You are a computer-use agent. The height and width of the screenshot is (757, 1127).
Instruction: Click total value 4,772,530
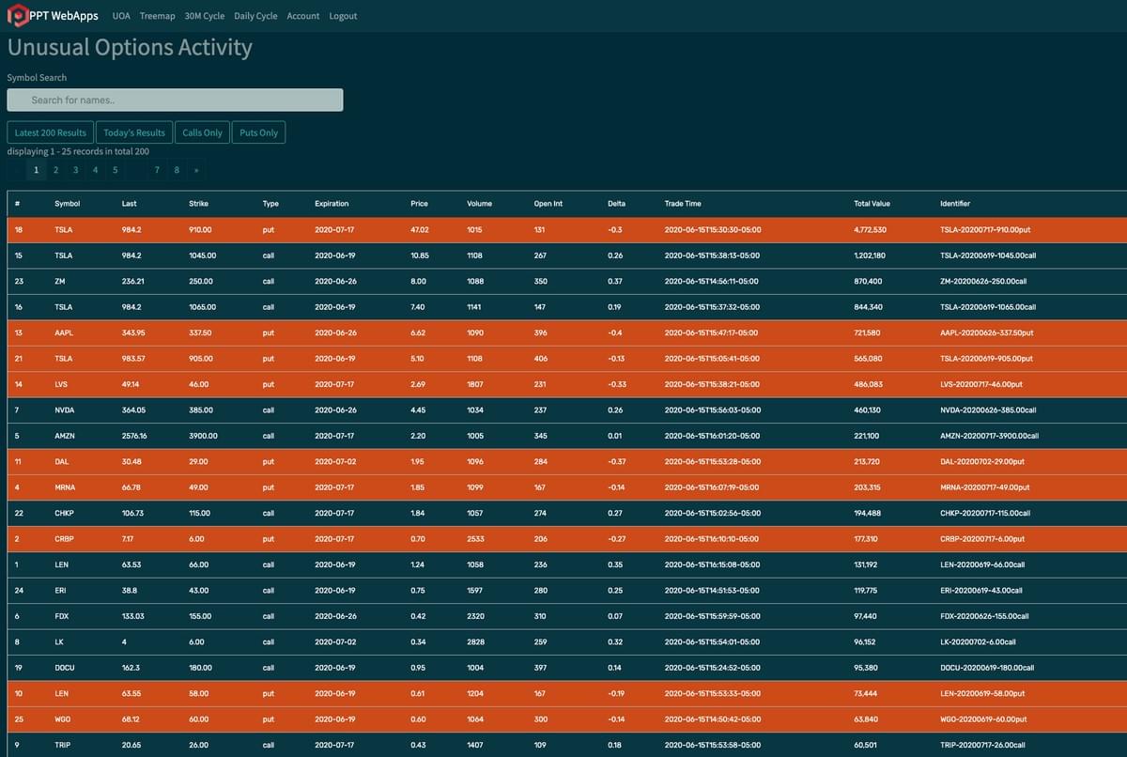tap(871, 229)
